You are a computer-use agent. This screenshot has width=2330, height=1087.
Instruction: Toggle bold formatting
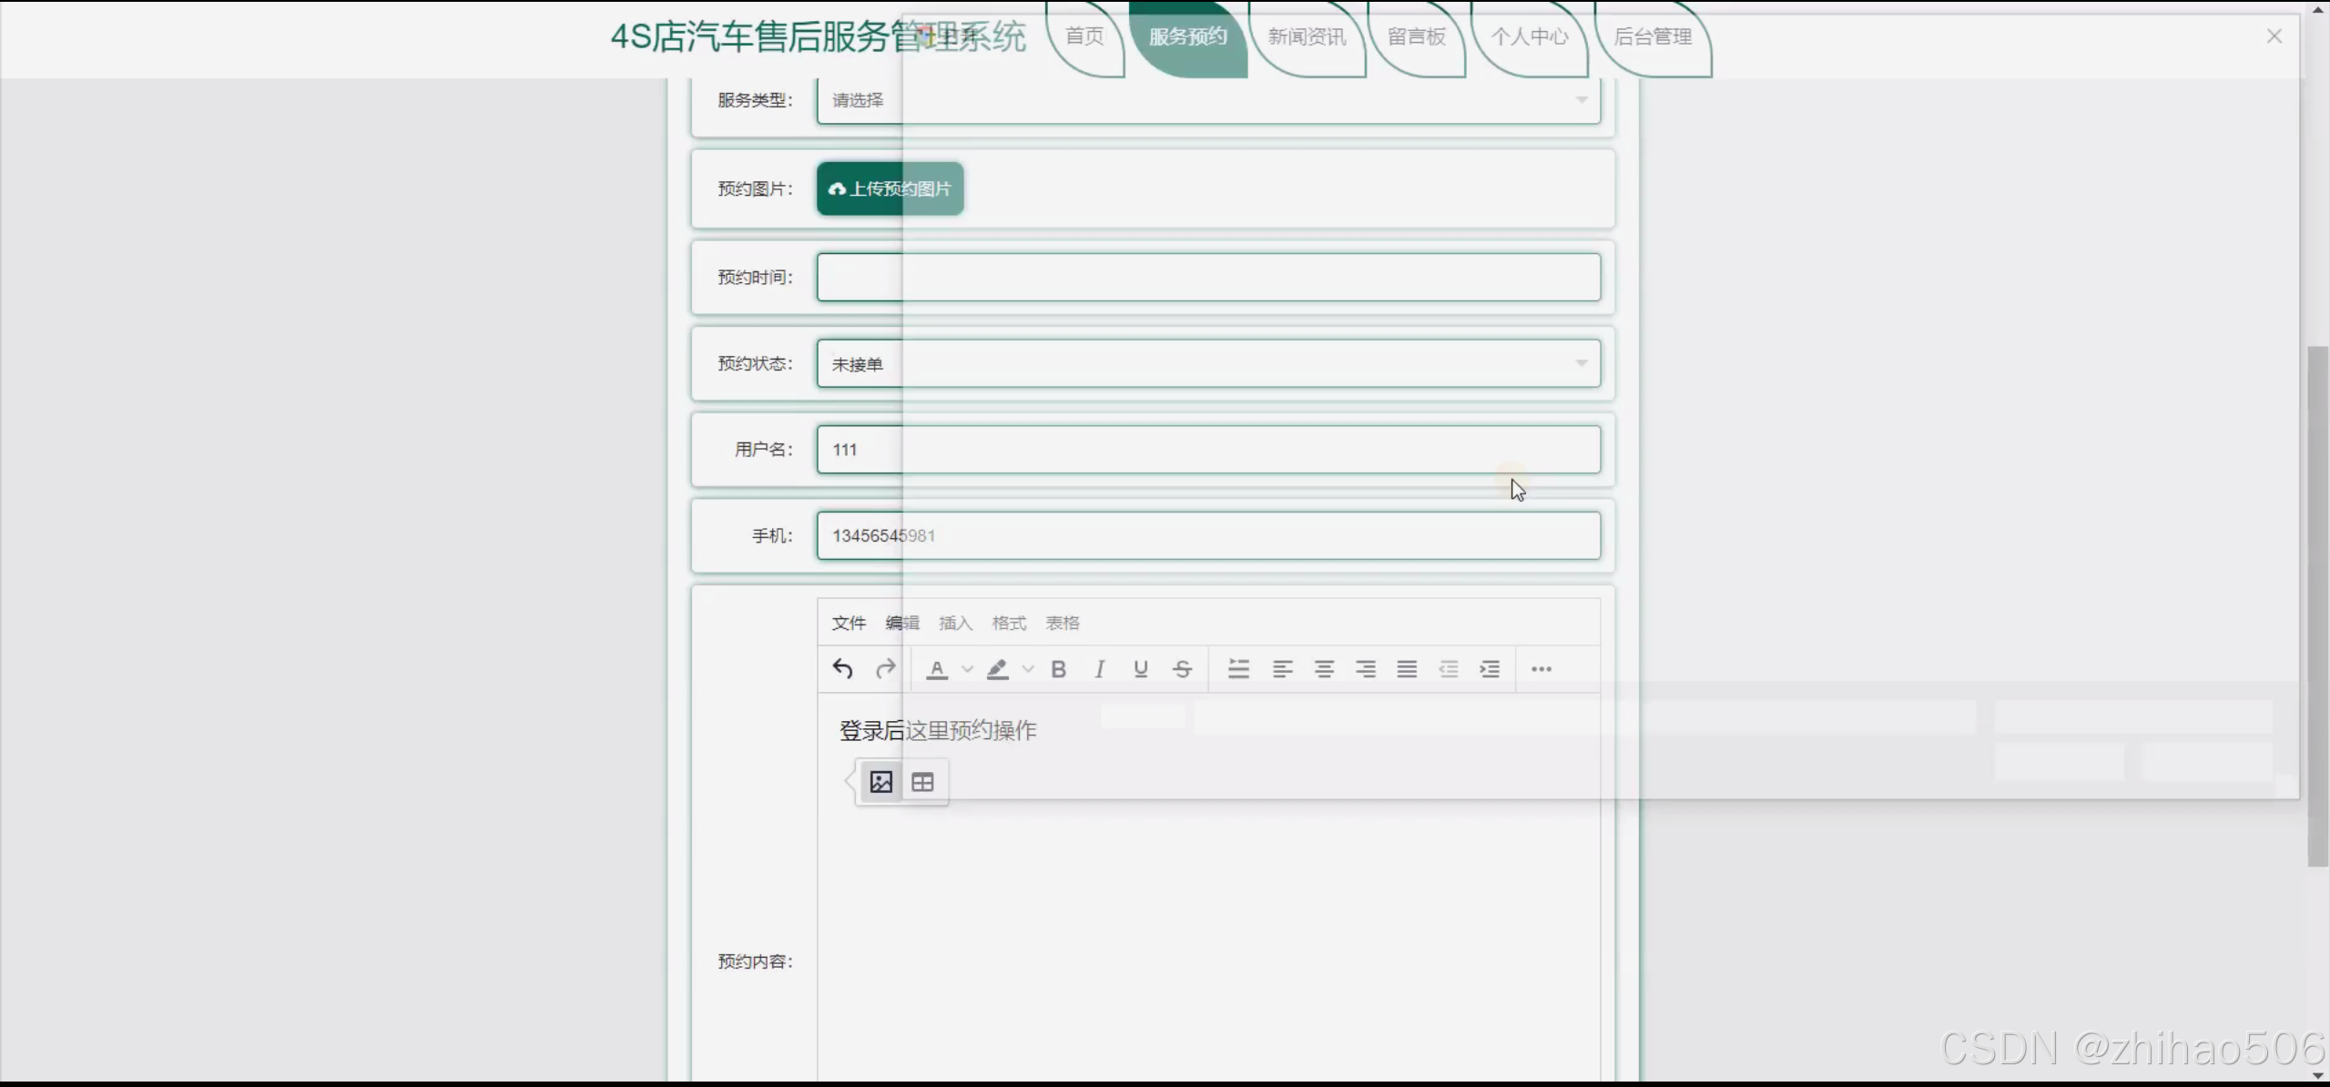[1058, 668]
